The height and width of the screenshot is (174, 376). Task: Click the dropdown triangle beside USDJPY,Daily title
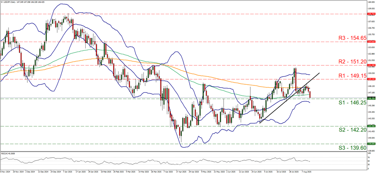[2, 2]
